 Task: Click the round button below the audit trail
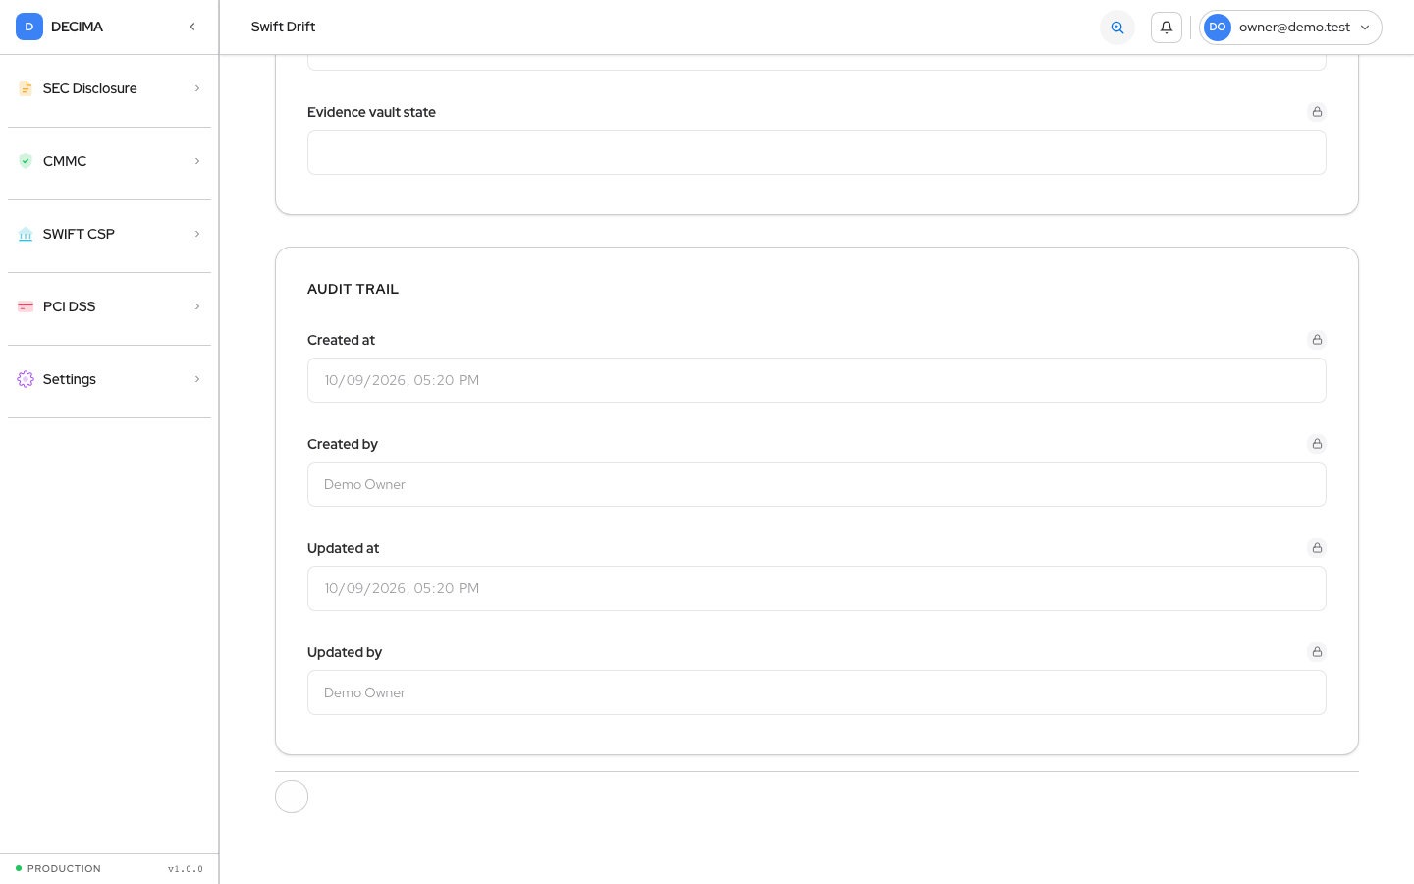[292, 797]
